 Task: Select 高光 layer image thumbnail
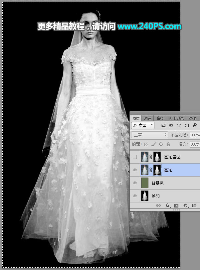click(144, 170)
